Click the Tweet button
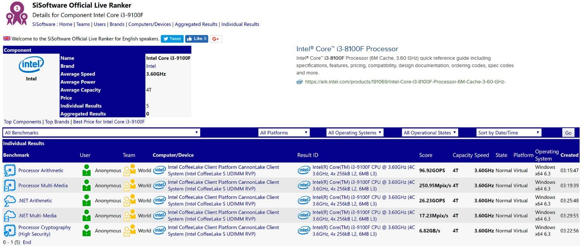Screen dimensions: 582x246 pos(172,39)
